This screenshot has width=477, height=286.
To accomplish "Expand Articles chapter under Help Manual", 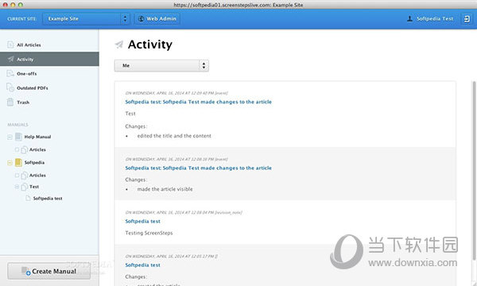I will 17,149.
